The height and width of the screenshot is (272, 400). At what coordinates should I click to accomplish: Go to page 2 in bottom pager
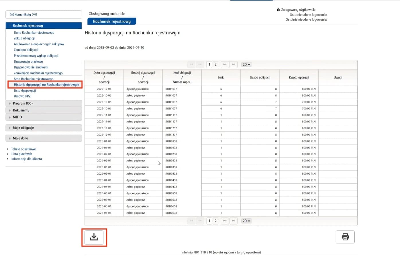pyautogui.click(x=215, y=221)
